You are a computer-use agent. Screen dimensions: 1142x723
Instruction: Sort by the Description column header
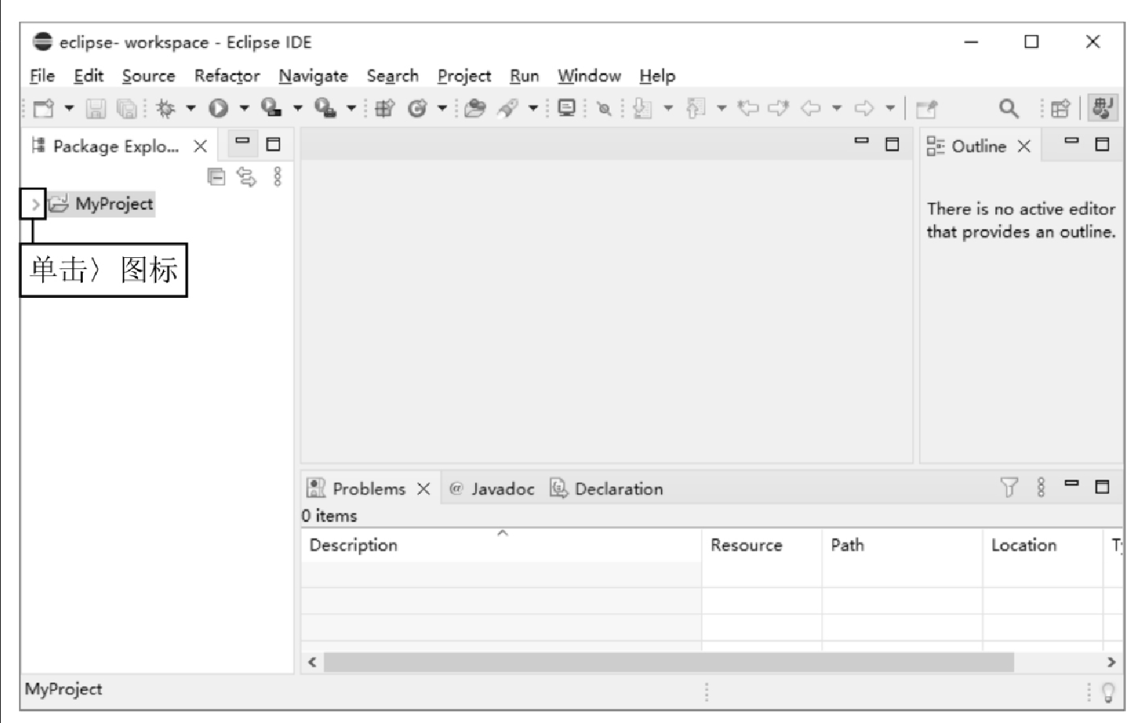501,545
